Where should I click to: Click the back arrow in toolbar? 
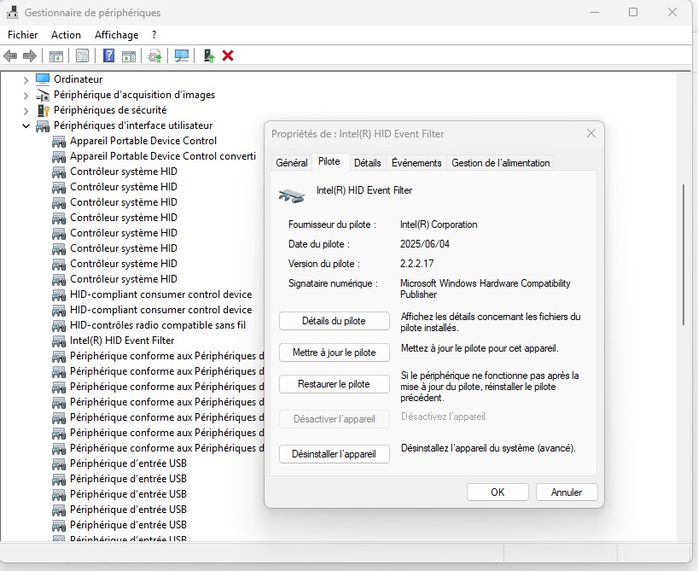10,55
